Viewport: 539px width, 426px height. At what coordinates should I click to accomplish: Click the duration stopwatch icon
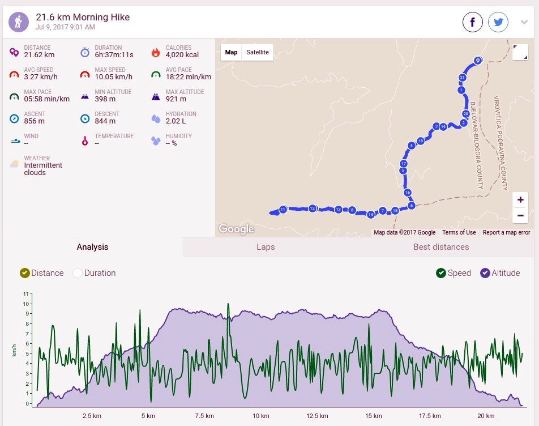pos(85,52)
